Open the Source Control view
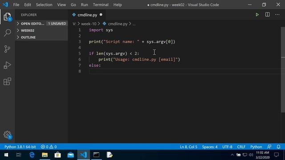Screen dimensions: 285x160 7,49
